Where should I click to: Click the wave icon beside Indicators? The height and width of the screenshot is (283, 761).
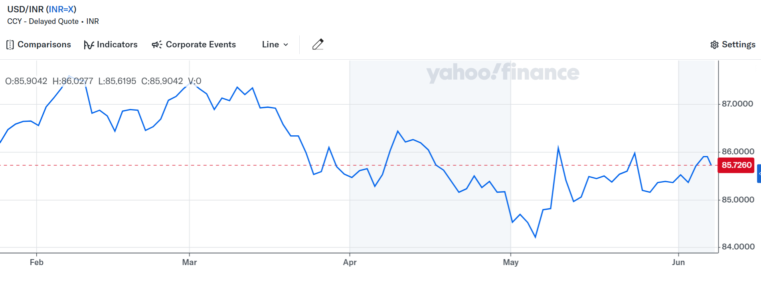(89, 45)
